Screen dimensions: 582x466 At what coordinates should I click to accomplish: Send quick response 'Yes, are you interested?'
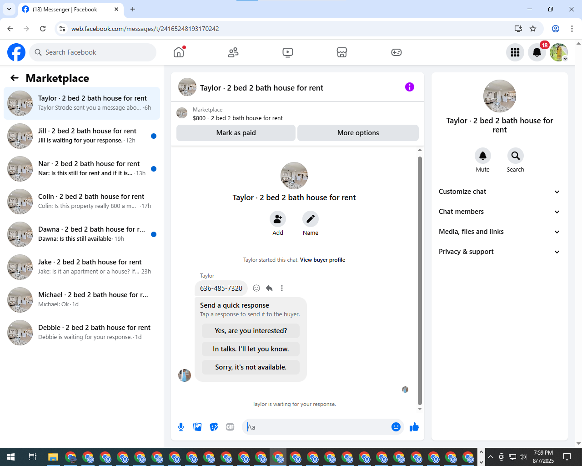pyautogui.click(x=251, y=331)
